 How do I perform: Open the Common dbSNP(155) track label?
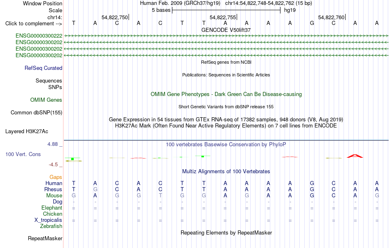click(36, 113)
